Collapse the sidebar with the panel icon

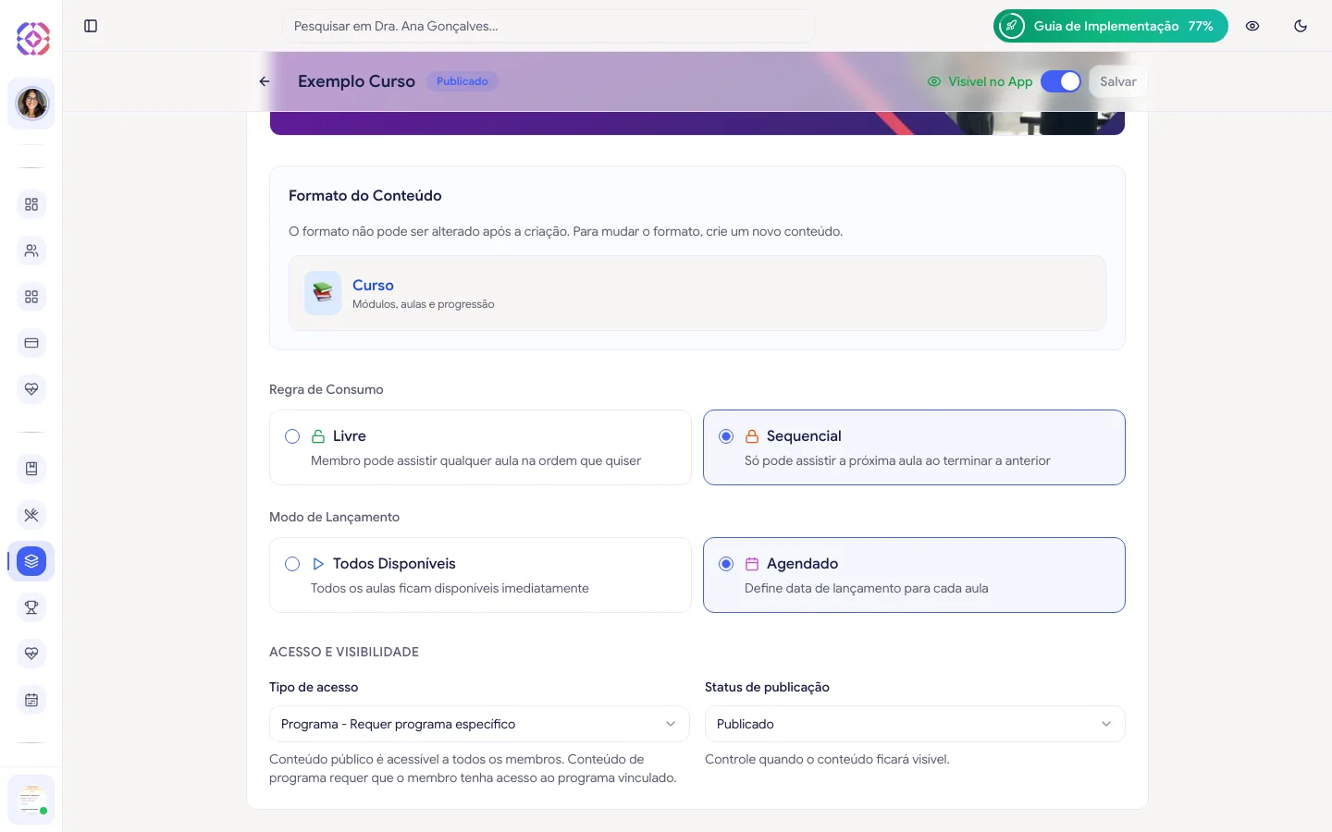click(91, 26)
